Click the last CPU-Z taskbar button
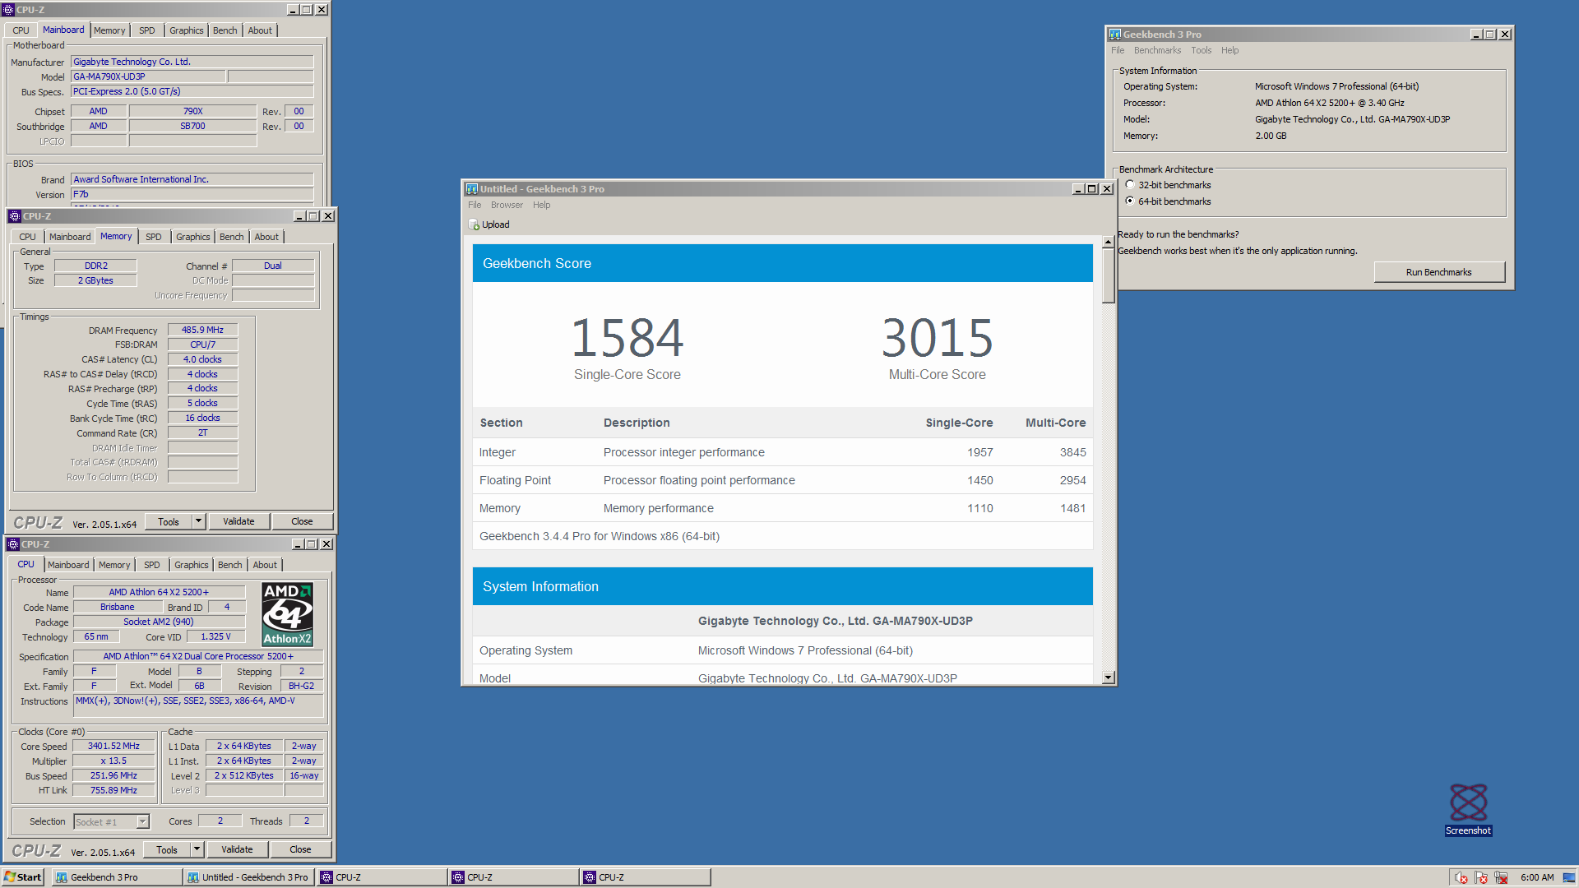The width and height of the screenshot is (1579, 888). tap(645, 877)
